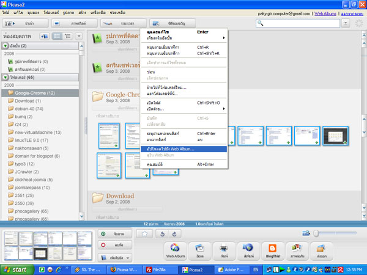The width and height of the screenshot is (367, 275).
Task: Choose Locate on Disk Ctrl+Enter in the context menu
Action: 183,133
